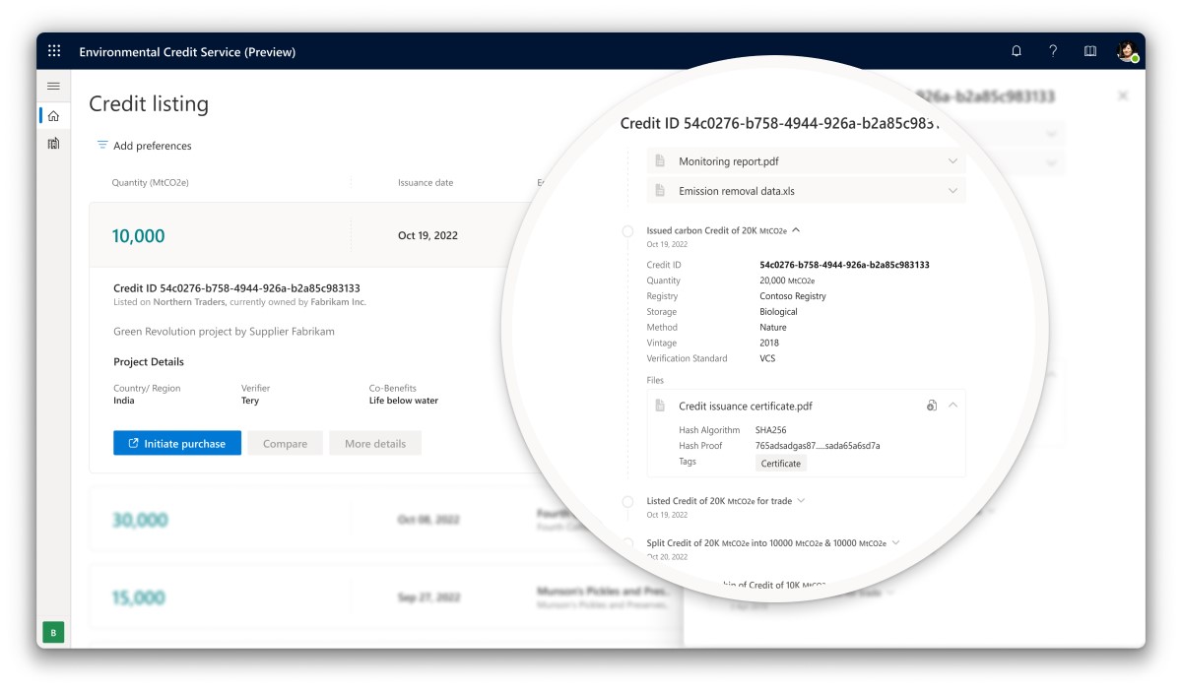
Task: Select the radio for Issued carbon Credit of 20K
Action: [628, 230]
